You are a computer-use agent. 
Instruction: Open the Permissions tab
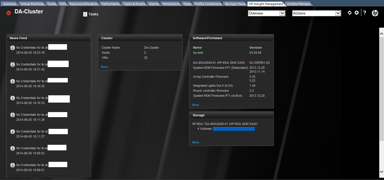[171, 4]
